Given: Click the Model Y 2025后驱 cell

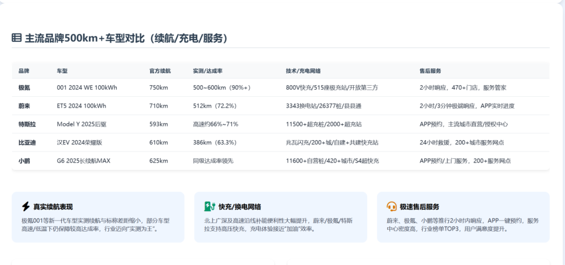Looking at the screenshot, I should 82,124.
